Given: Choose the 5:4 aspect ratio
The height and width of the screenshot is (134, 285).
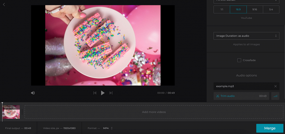Looking at the screenshot, I should coord(271,10).
